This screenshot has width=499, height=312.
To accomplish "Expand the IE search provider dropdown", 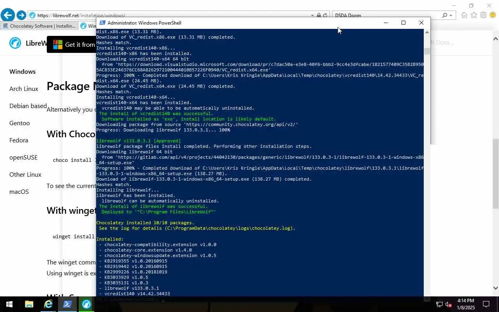I will [x=451, y=16].
